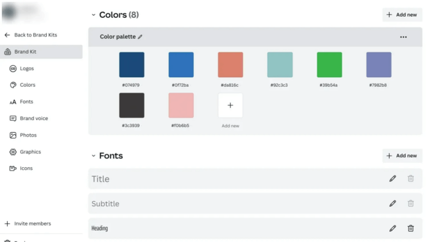
Task: Click Add new button for Colors
Action: click(x=402, y=15)
